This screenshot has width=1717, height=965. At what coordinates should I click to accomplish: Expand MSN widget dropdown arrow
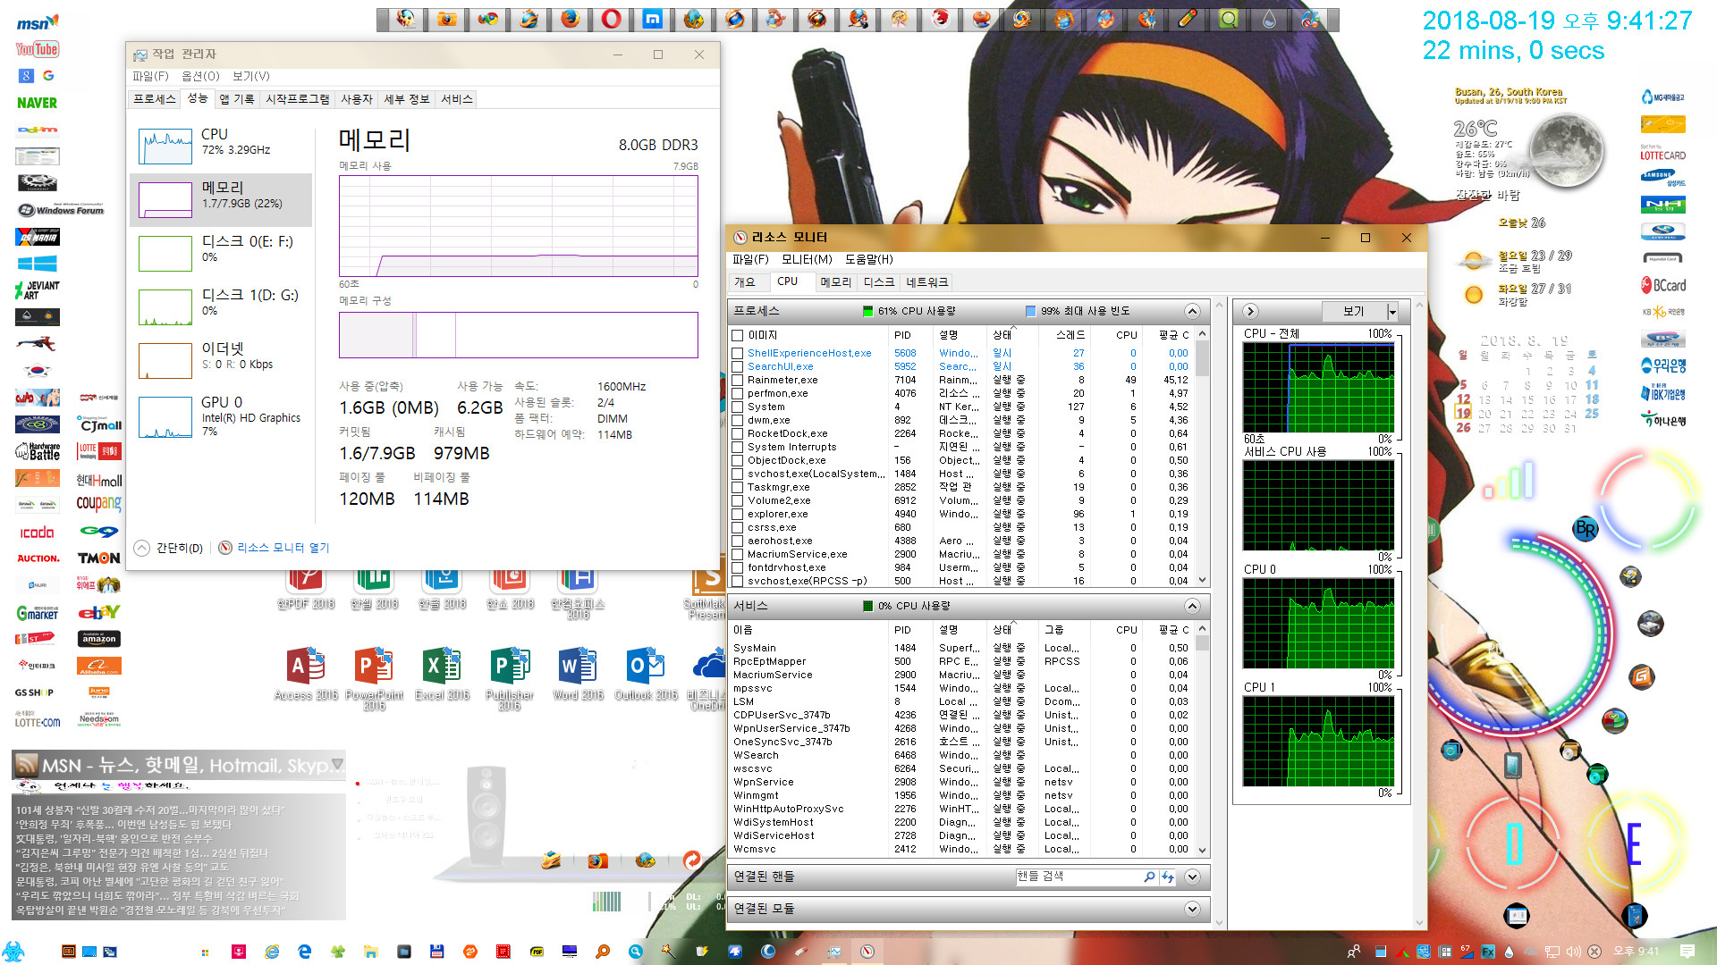click(337, 764)
